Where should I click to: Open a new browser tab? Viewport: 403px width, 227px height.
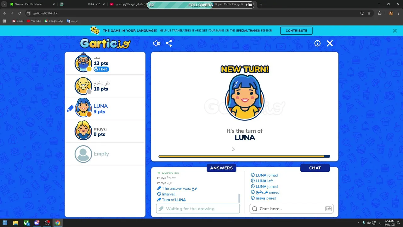tap(261, 4)
